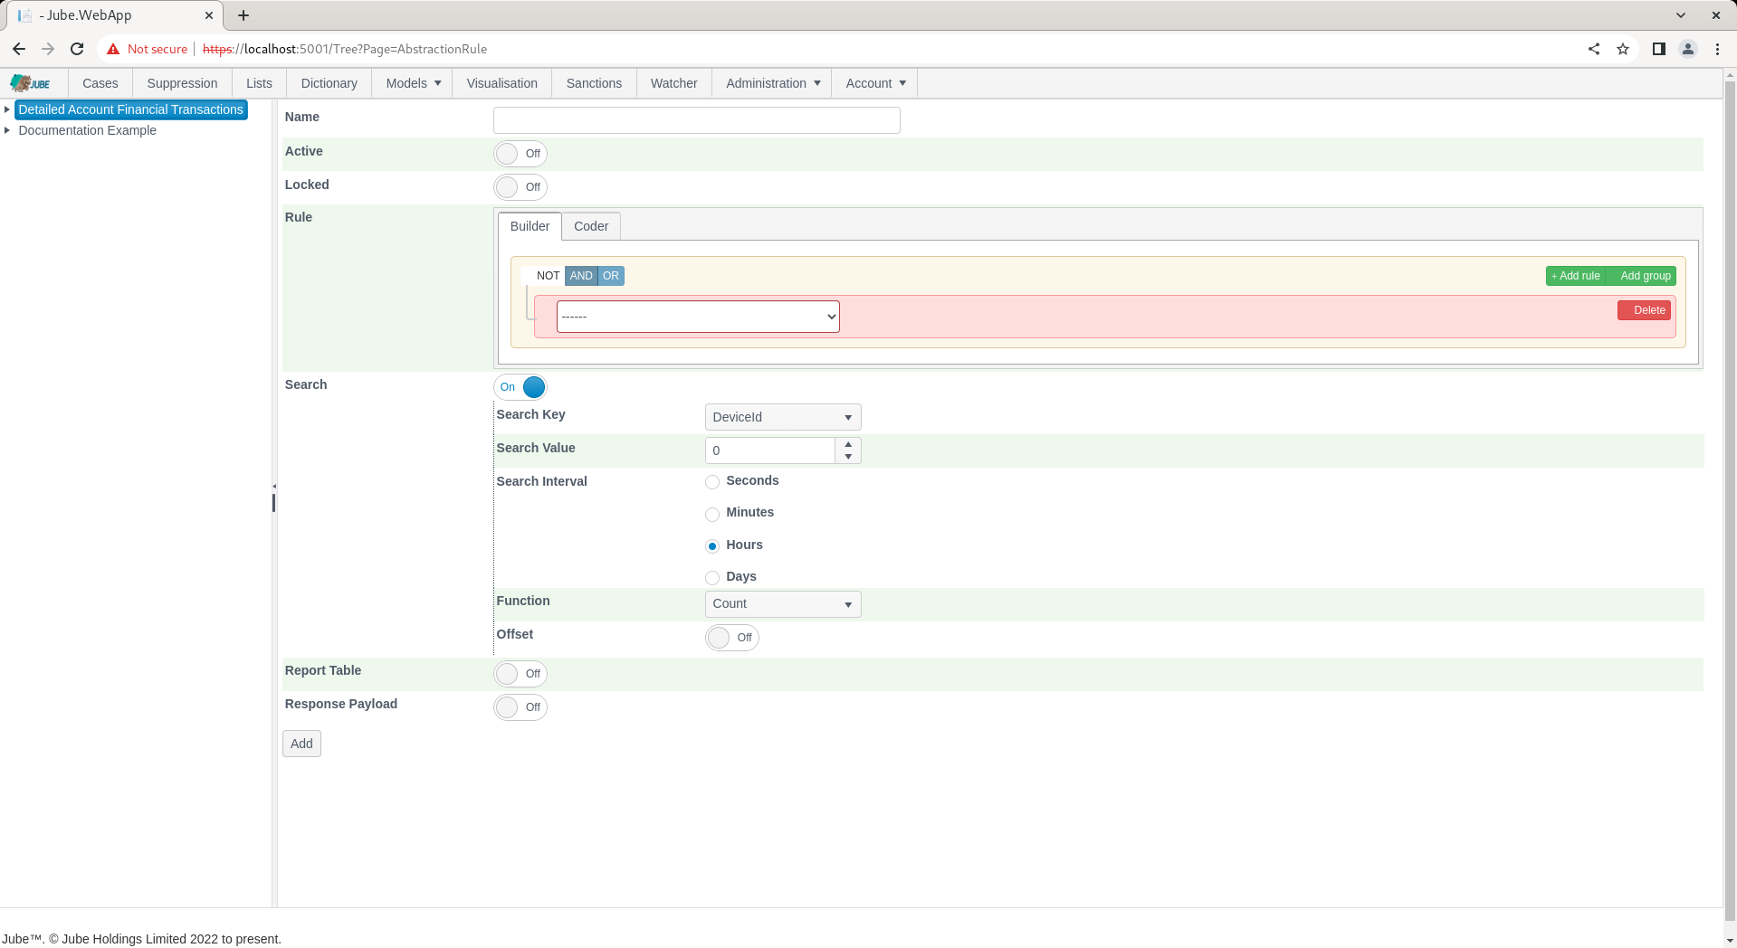Open Cases menu item
This screenshot has height=948, width=1737.
tap(100, 83)
